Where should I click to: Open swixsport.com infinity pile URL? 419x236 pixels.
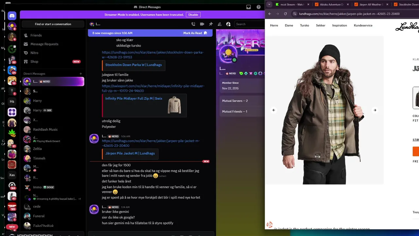[x=153, y=88]
